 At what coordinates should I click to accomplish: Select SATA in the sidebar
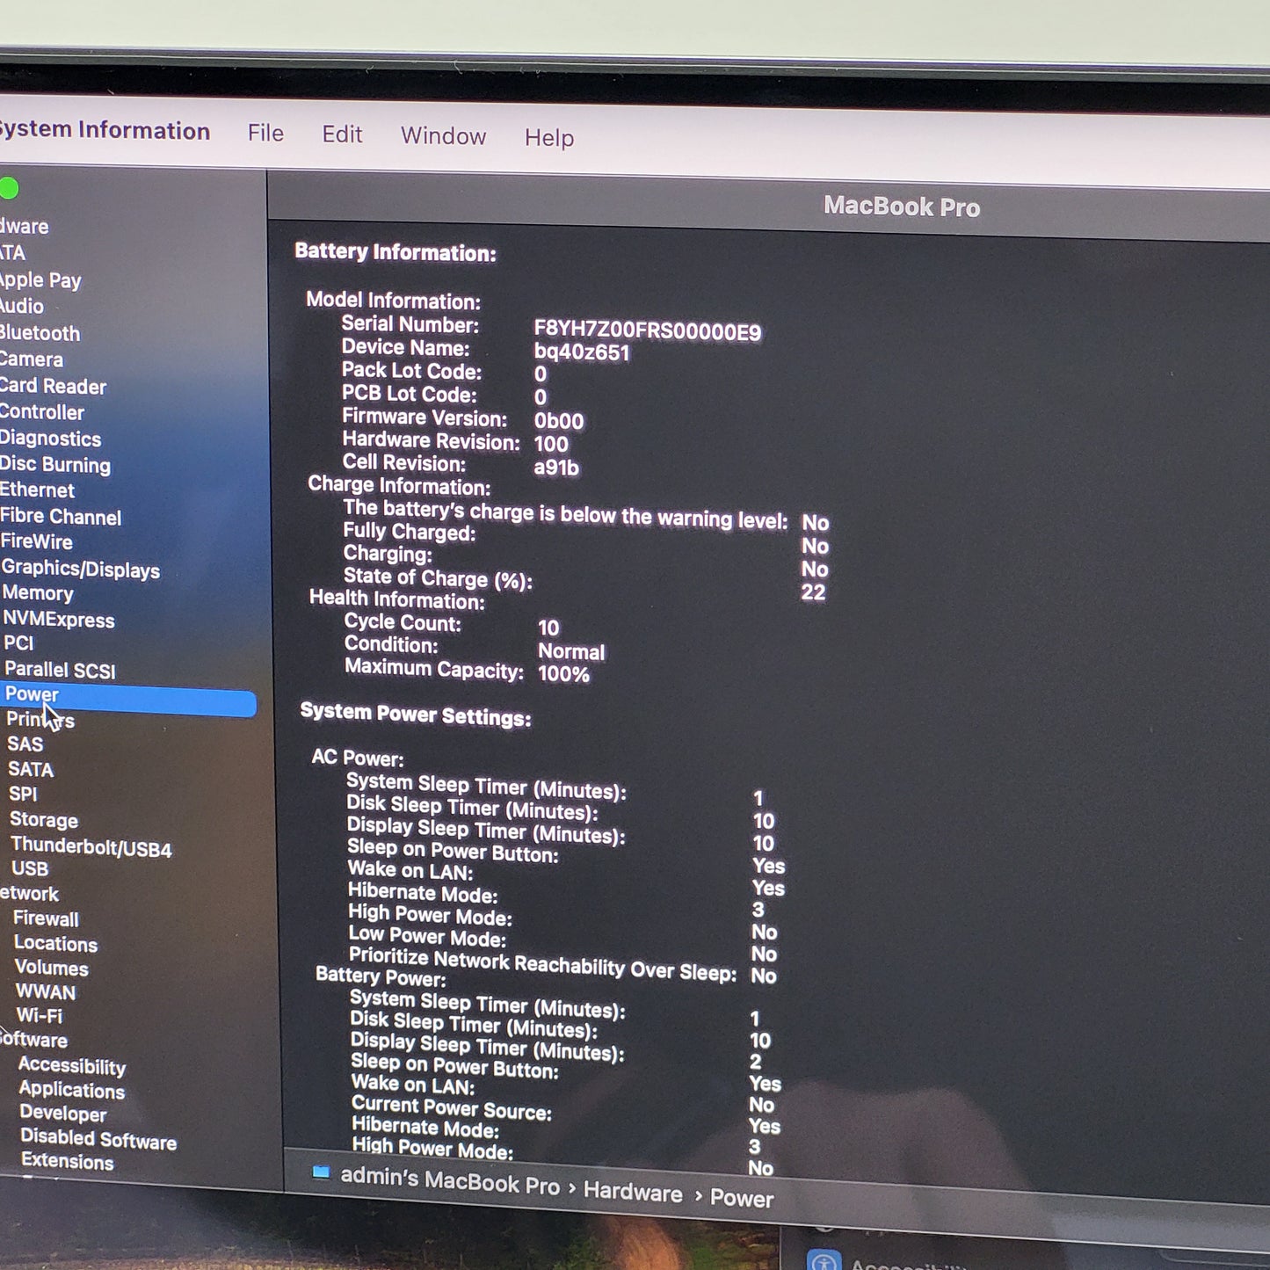31,769
